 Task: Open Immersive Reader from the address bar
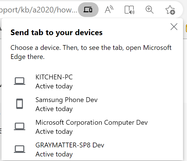point(129,10)
